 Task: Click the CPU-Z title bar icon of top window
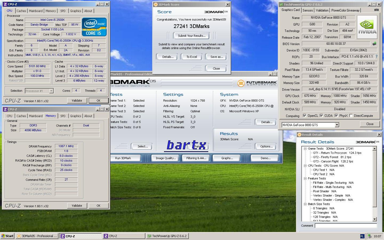(5, 4)
